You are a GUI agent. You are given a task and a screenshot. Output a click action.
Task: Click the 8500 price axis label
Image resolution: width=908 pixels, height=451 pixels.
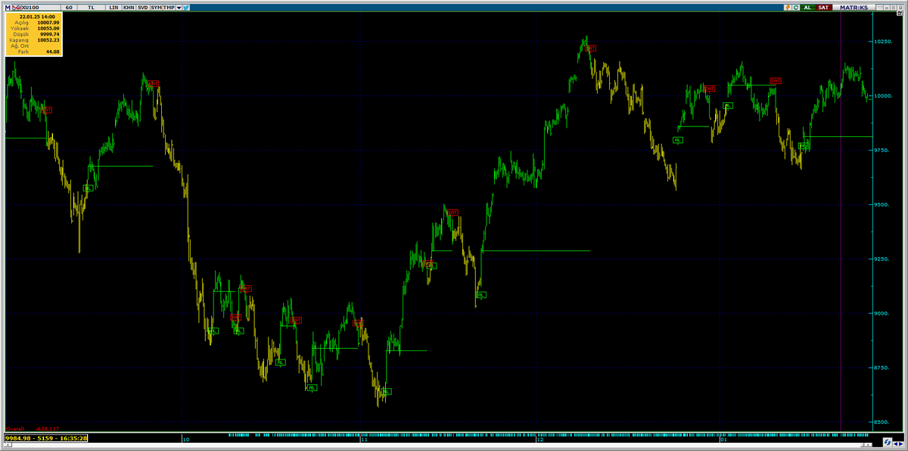882,421
